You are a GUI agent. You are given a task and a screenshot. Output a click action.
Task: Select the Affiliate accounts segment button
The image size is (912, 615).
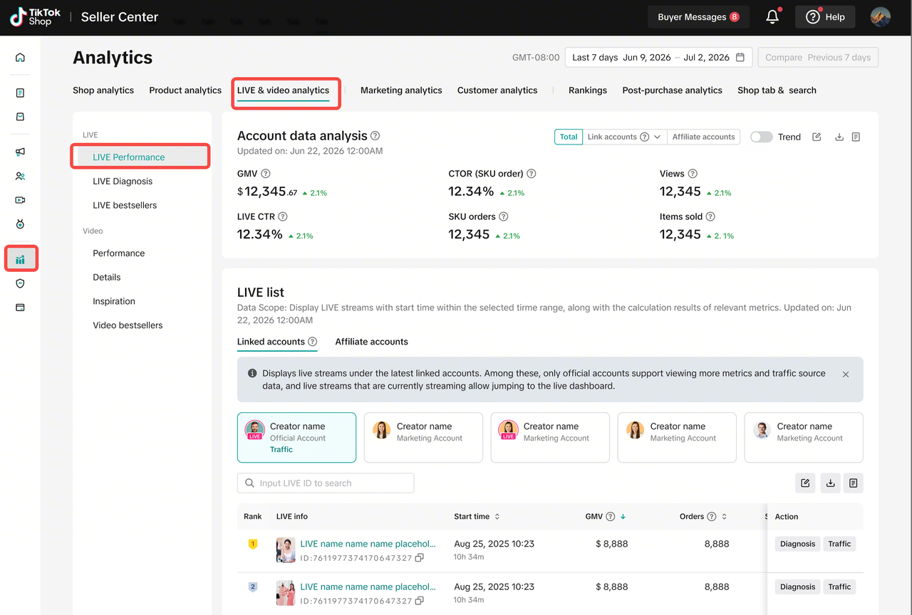pyautogui.click(x=703, y=137)
